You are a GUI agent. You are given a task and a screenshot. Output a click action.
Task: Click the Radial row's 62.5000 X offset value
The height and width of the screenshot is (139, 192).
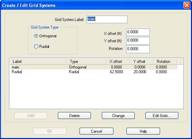116,72
